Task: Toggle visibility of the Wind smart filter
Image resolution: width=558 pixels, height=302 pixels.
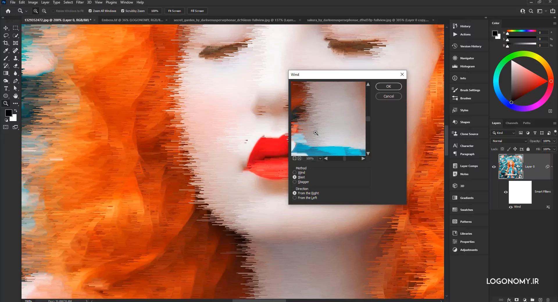Action: click(x=511, y=207)
